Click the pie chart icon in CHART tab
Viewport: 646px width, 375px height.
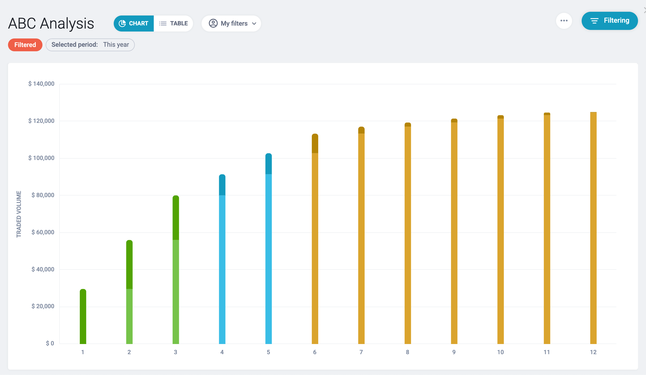point(123,23)
